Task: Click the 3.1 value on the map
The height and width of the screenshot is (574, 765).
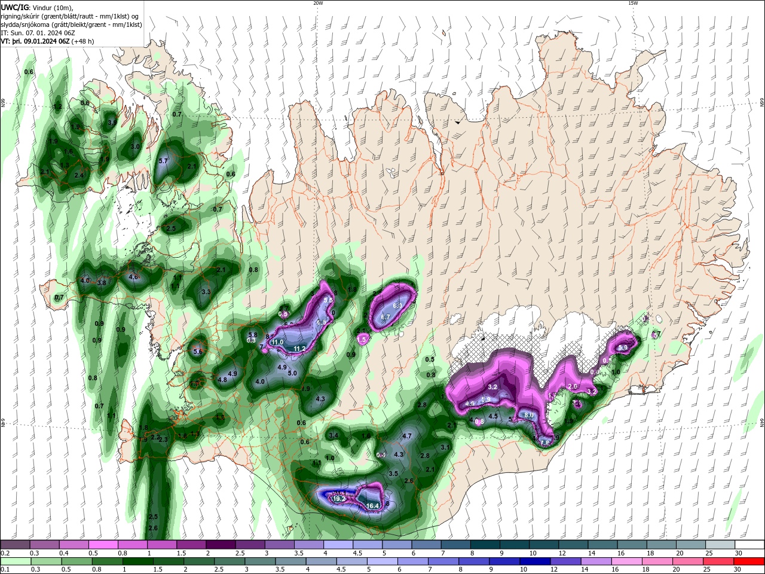Action: (x=445, y=447)
